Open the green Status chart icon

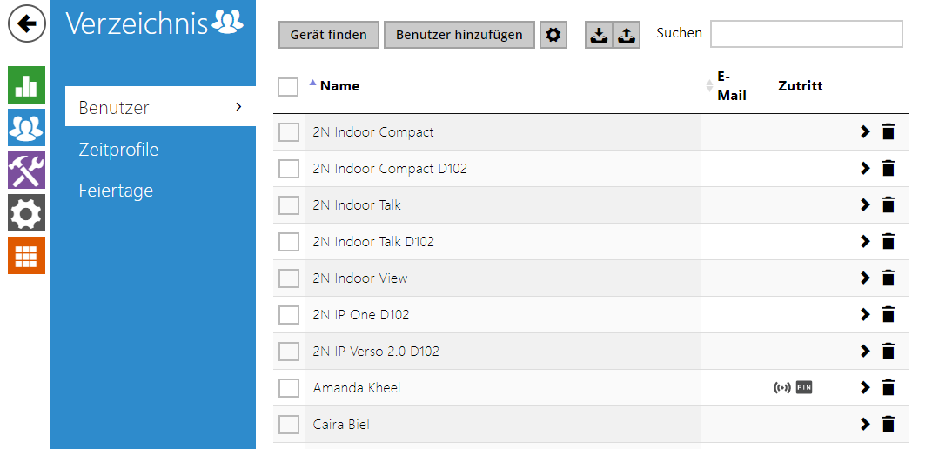tap(26, 84)
